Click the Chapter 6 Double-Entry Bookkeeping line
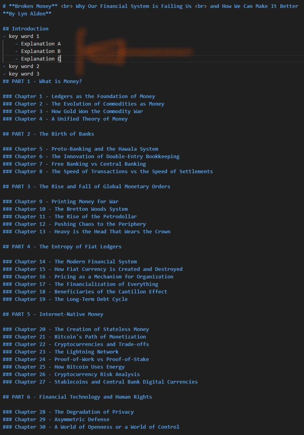 [x=91, y=157]
